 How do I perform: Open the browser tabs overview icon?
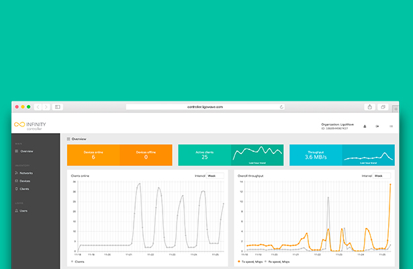(x=383, y=107)
